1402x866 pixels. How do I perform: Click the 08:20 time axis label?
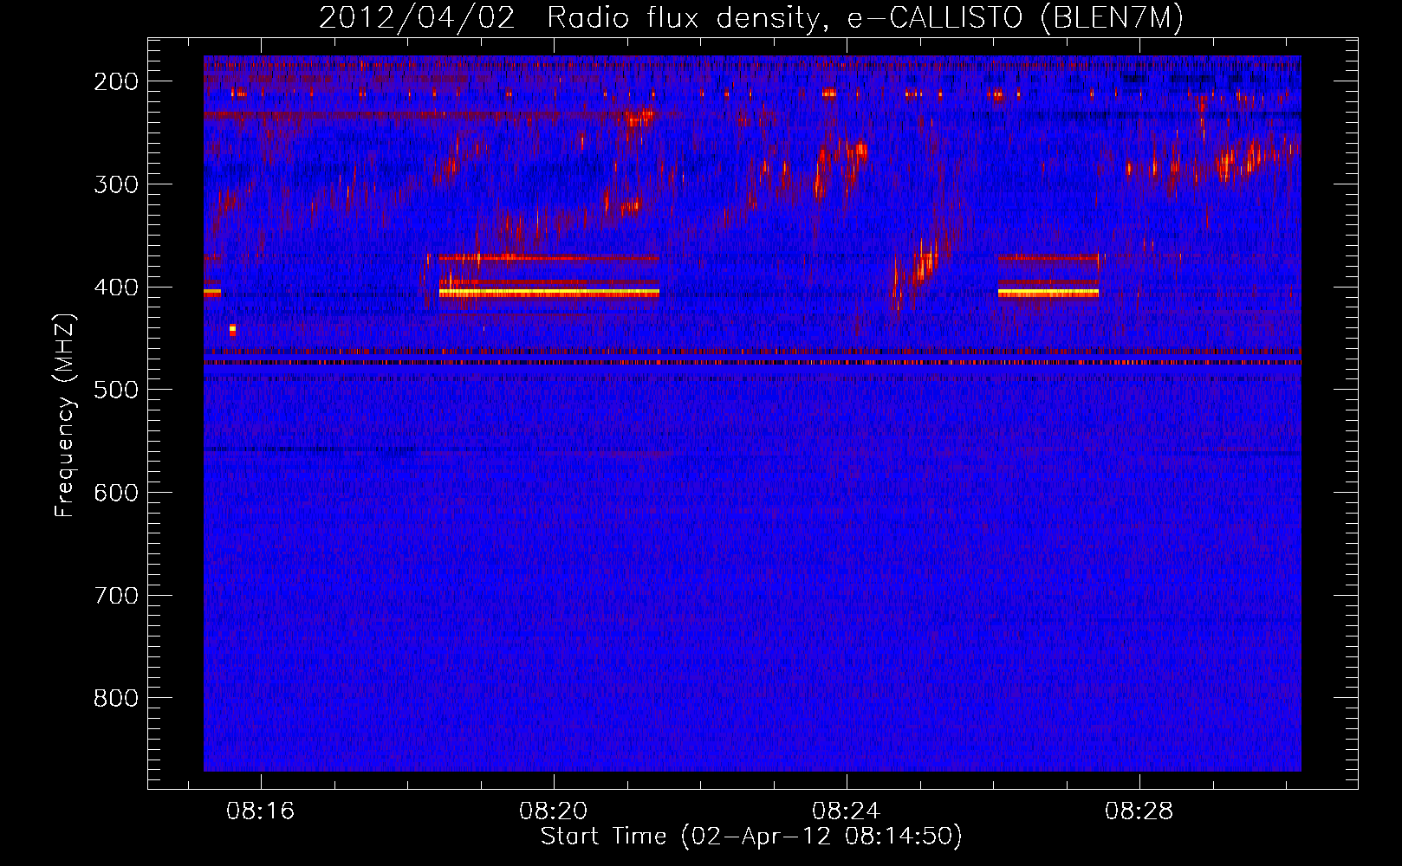(554, 811)
